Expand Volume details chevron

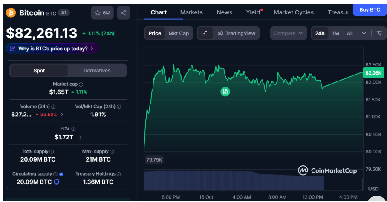point(62,115)
